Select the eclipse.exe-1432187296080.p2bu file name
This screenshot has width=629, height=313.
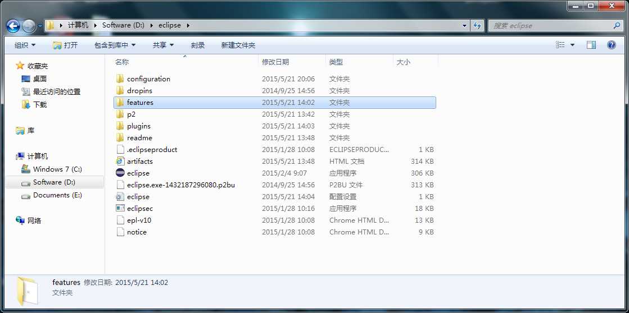[x=181, y=185]
